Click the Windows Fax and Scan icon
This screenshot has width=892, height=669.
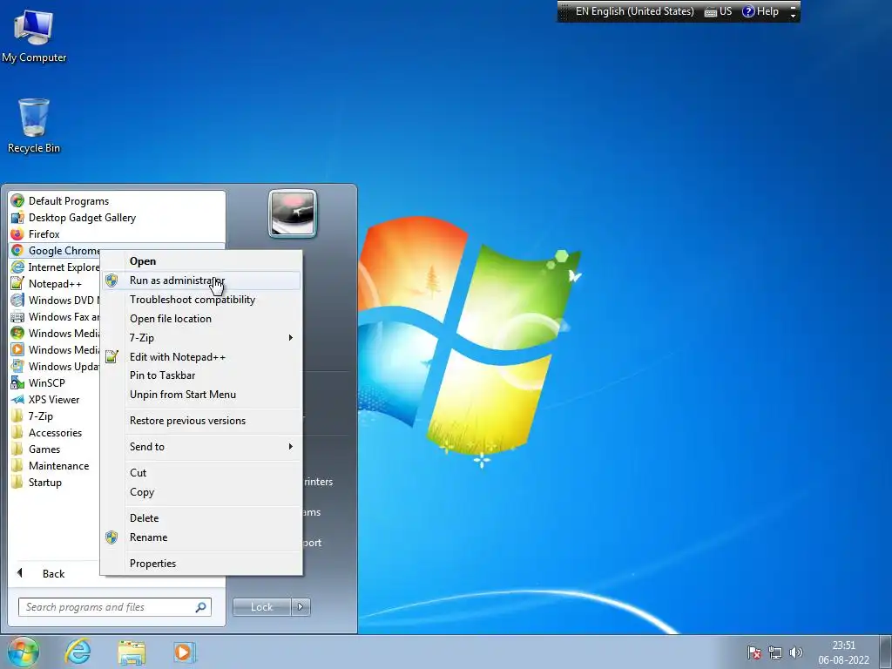[17, 316]
